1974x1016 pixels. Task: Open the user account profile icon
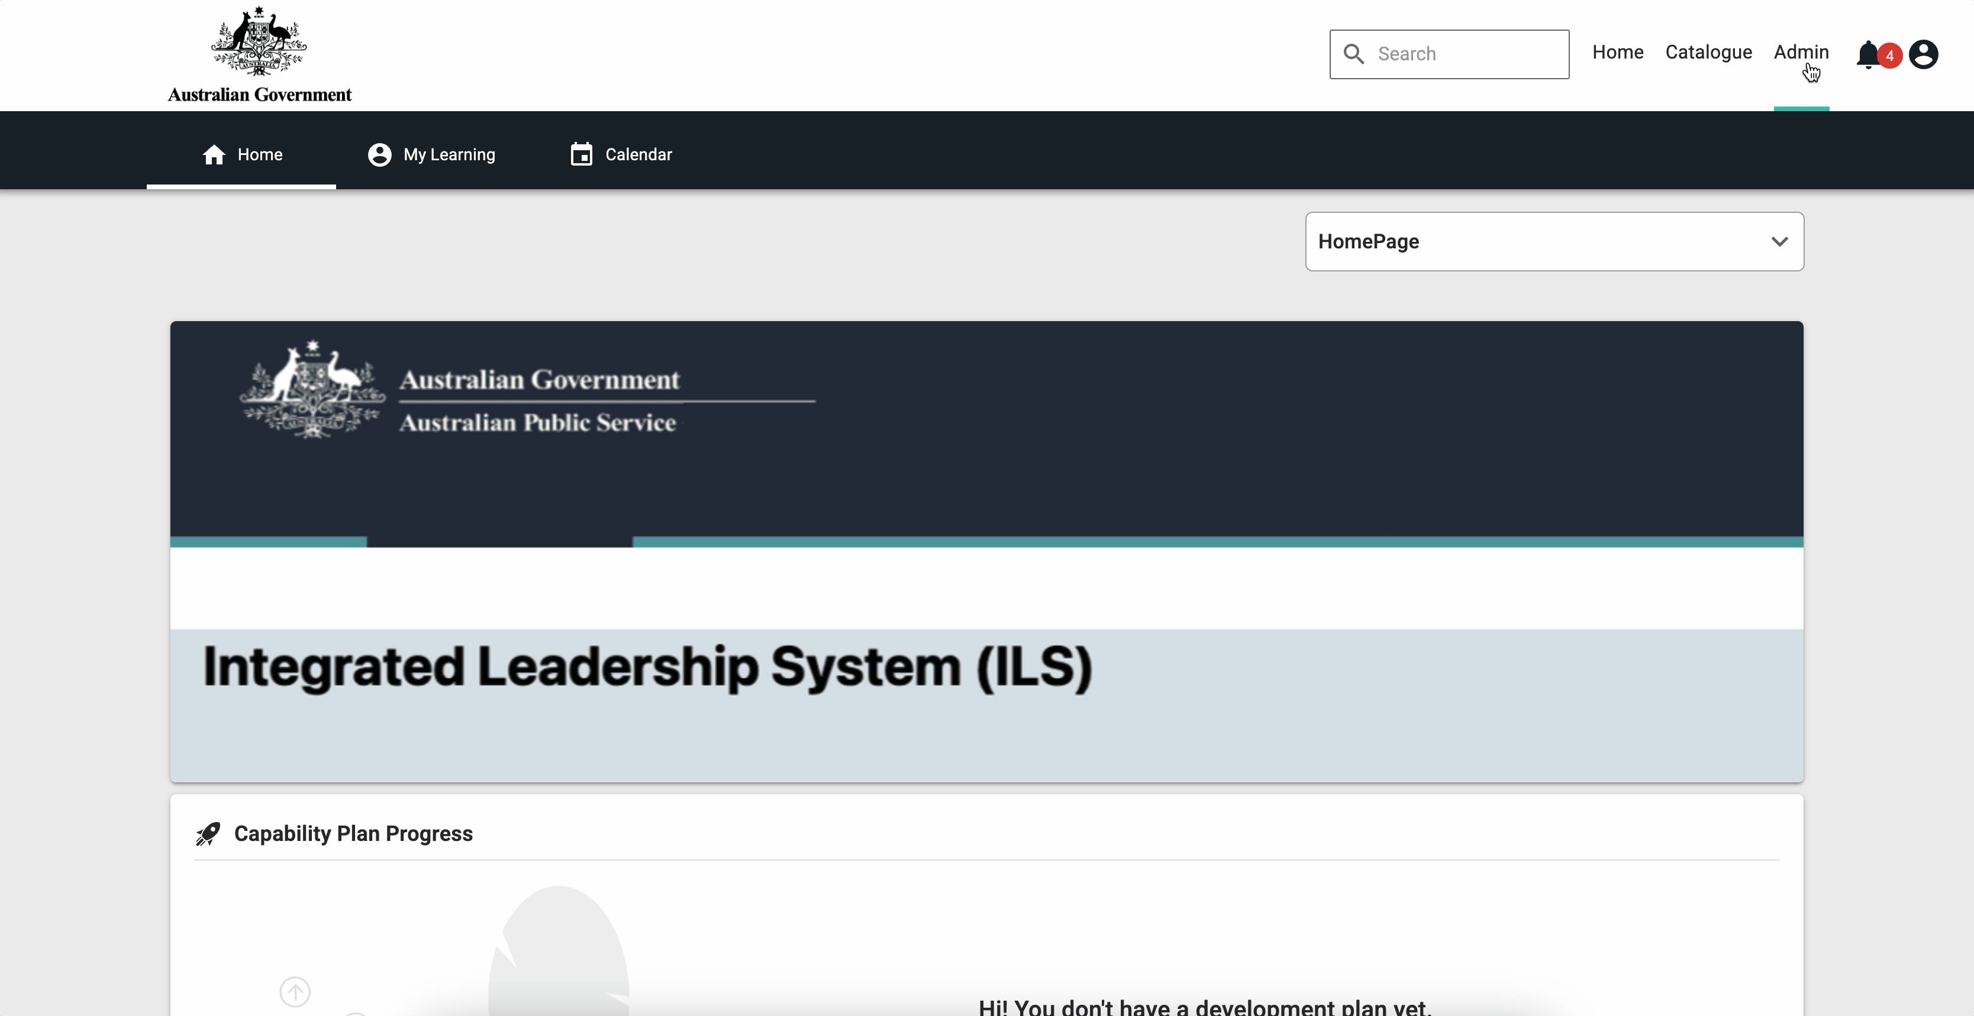(1924, 54)
